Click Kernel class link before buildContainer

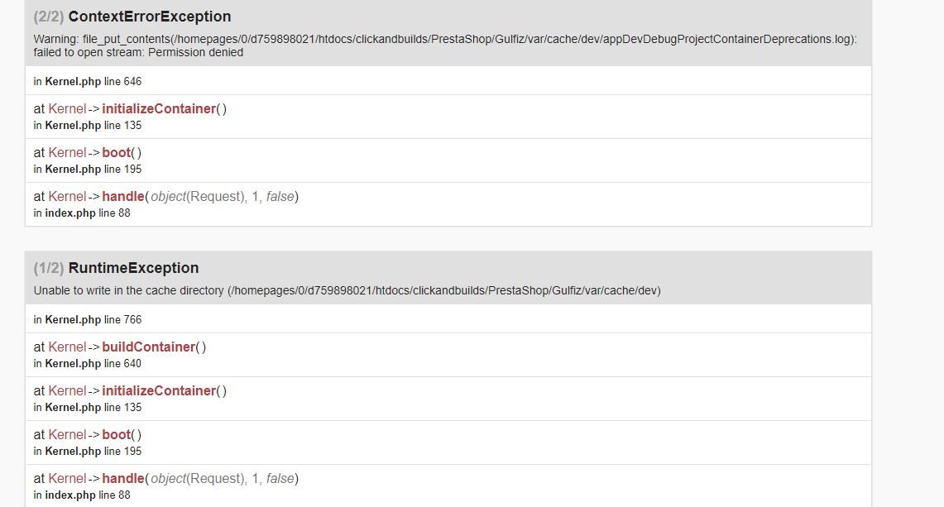point(68,347)
